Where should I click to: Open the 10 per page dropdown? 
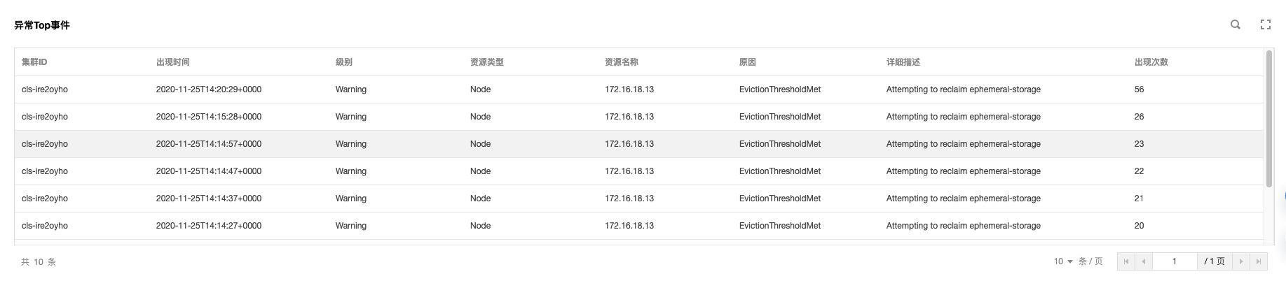click(x=1063, y=261)
